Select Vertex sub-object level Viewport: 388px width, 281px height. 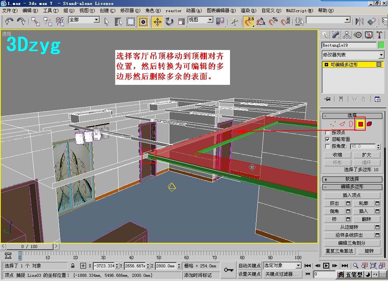pyautogui.click(x=333, y=124)
